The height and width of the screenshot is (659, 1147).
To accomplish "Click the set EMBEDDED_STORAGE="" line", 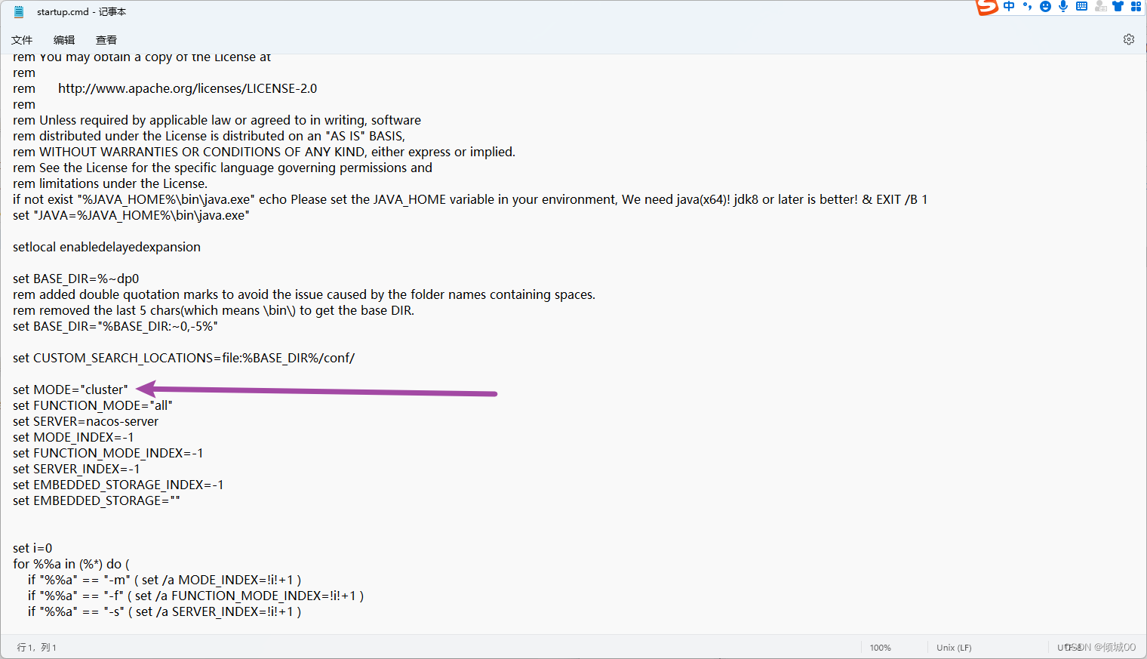I will click(97, 500).
